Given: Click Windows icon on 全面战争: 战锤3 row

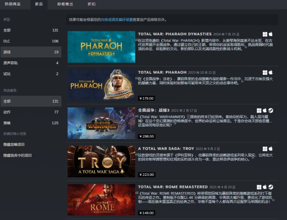Looking at the screenshot, I should 259,110.
